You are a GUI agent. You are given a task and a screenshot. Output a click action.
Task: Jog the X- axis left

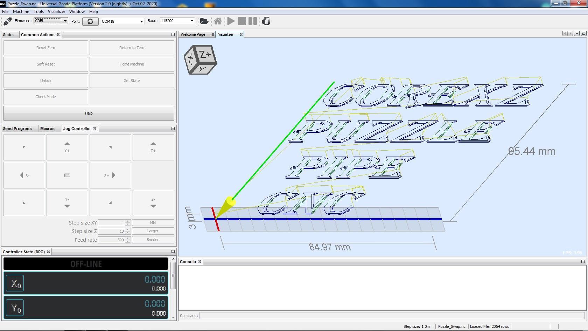click(x=24, y=175)
